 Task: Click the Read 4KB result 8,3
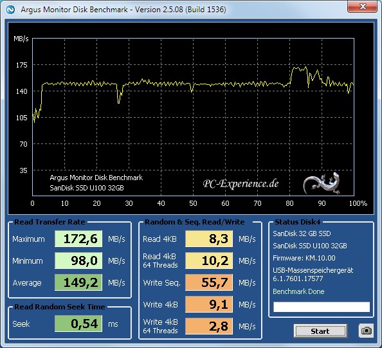(x=209, y=239)
